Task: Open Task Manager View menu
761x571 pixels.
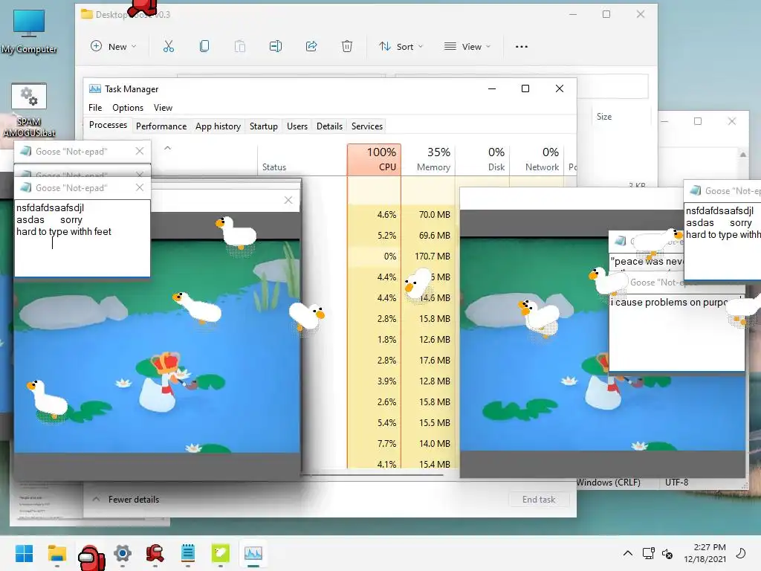Action: coord(163,108)
